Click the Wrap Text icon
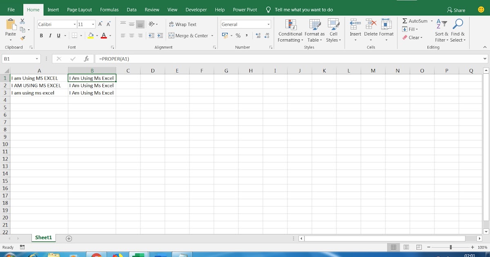The height and width of the screenshot is (257, 490). [171, 24]
